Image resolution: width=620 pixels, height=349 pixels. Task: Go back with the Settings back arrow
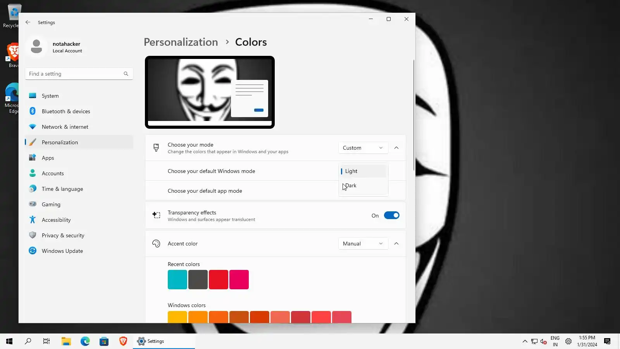(x=28, y=22)
